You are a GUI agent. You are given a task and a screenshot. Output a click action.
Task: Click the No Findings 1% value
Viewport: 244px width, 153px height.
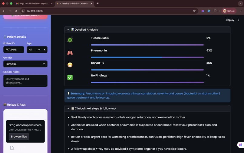pos(208,75)
